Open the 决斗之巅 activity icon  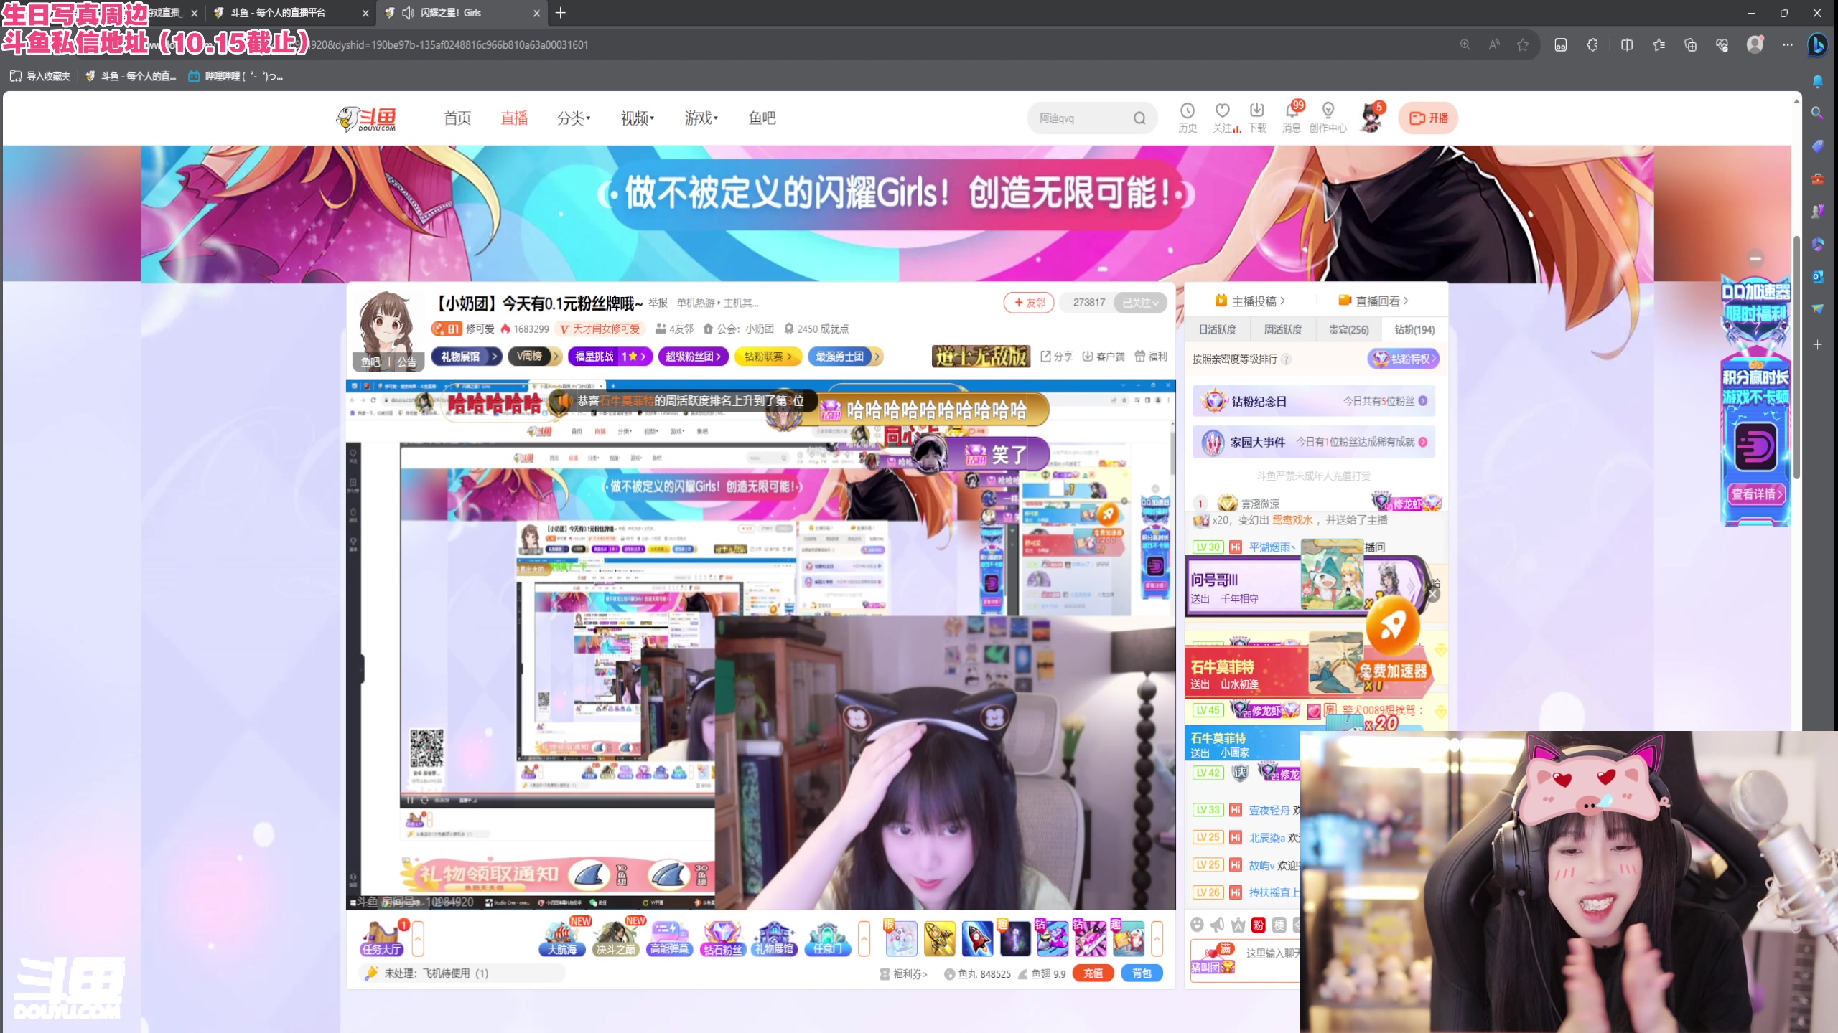point(616,939)
